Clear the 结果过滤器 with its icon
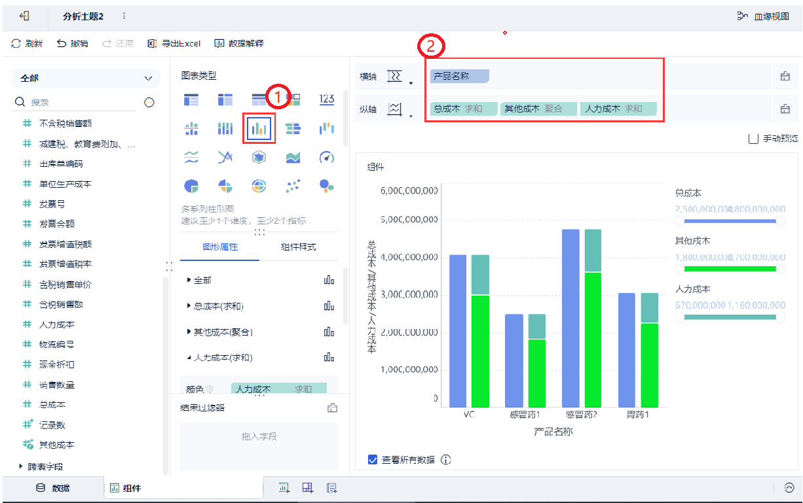The height and width of the screenshot is (503, 803). click(332, 408)
